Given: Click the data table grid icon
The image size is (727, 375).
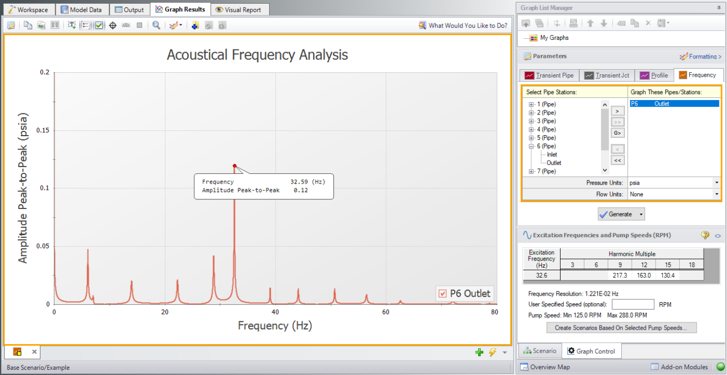Looking at the screenshot, I should [x=55, y=25].
